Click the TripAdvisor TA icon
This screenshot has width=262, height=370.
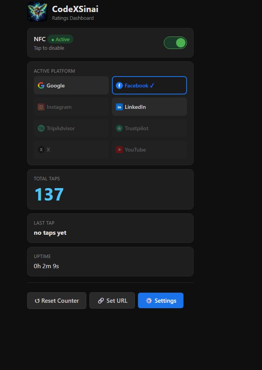coord(41,128)
